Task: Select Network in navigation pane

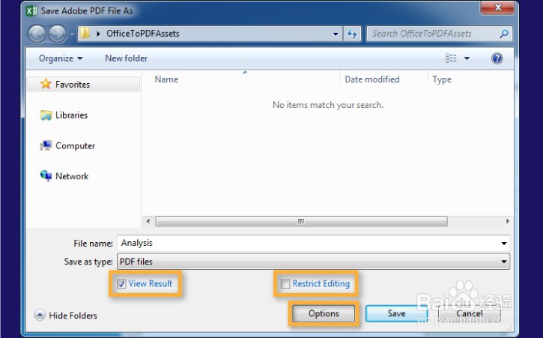Action: [72, 176]
